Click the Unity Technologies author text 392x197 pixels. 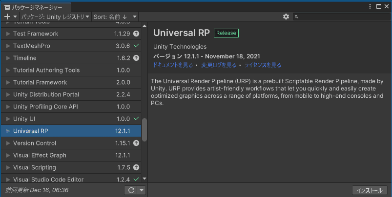point(180,47)
